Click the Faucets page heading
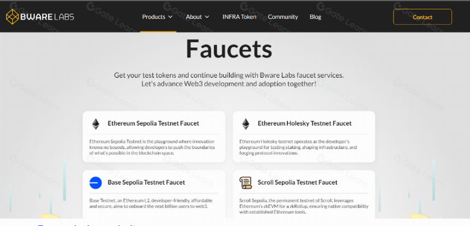The height and width of the screenshot is (226, 470). [229, 49]
